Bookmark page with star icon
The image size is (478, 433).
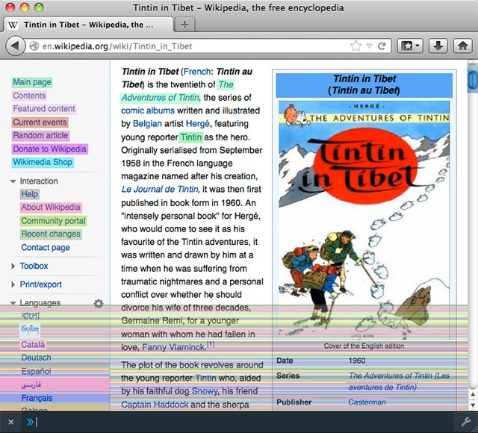pyautogui.click(x=356, y=46)
